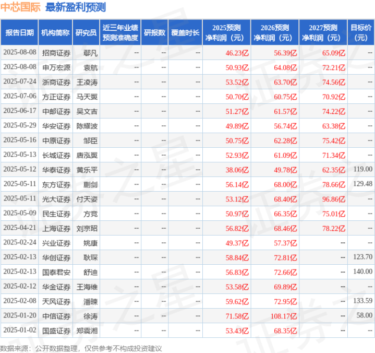Select analyst 马天翼
Screen dimensions: 375x353
tap(87, 97)
